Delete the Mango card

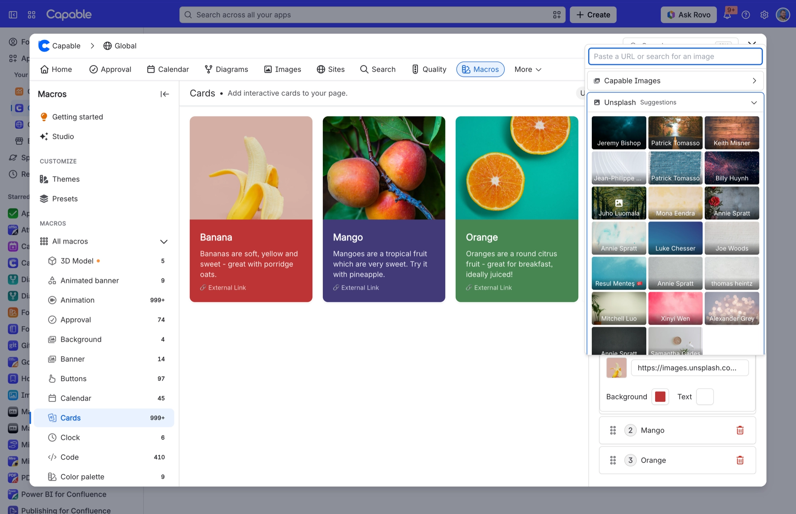point(740,430)
